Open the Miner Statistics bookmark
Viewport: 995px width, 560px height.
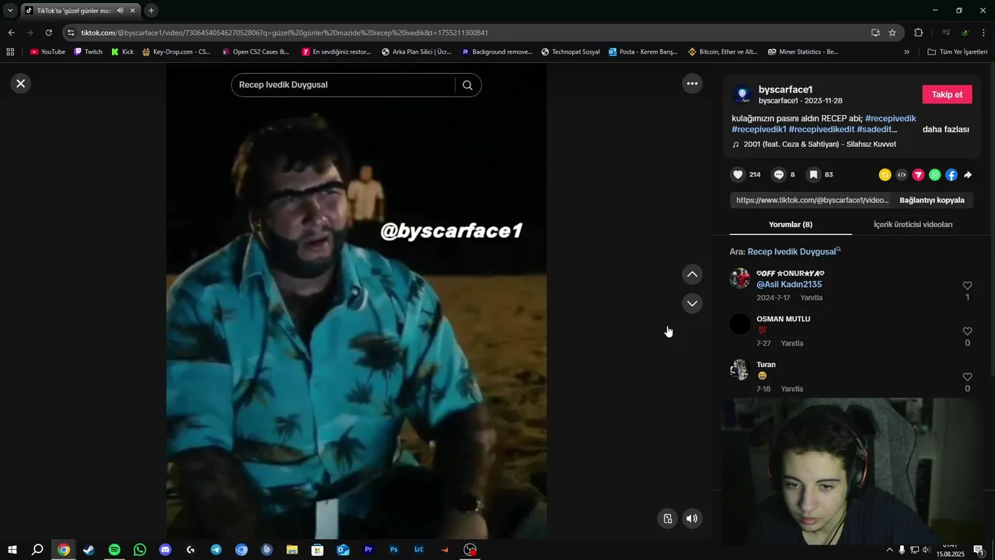point(803,52)
